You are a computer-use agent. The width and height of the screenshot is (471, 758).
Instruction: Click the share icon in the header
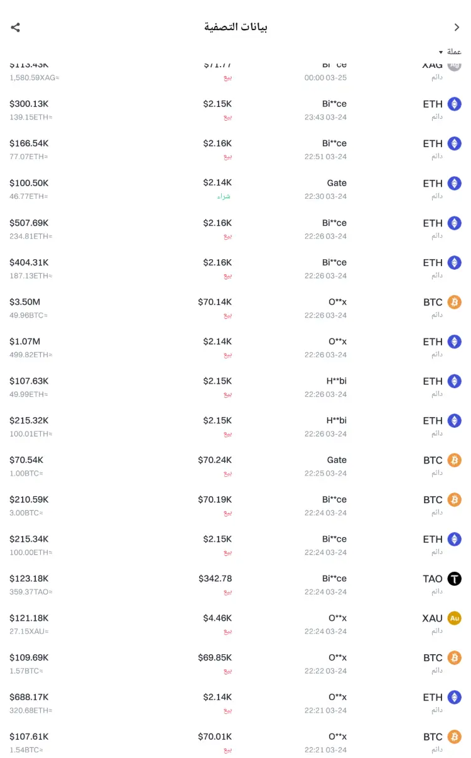(x=16, y=27)
